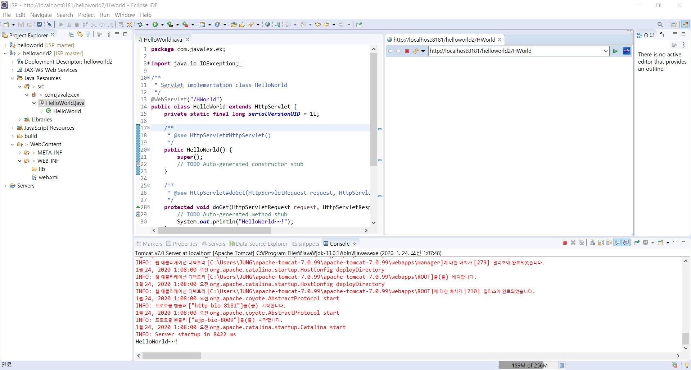
Task: Click the Clear Console icon
Action: pyautogui.click(x=592, y=243)
